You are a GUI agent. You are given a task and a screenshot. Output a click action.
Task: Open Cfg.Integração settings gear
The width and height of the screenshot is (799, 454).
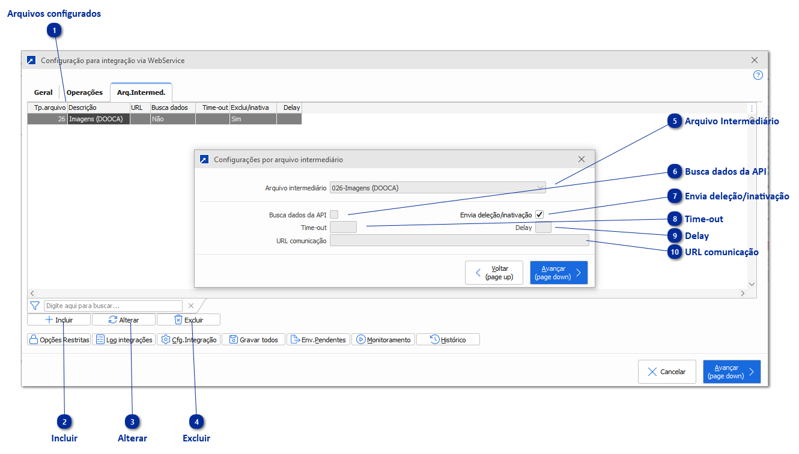[x=188, y=339]
